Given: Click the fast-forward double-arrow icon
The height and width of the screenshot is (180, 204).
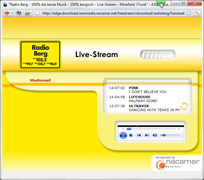Looking at the screenshot, I should 179,129.
